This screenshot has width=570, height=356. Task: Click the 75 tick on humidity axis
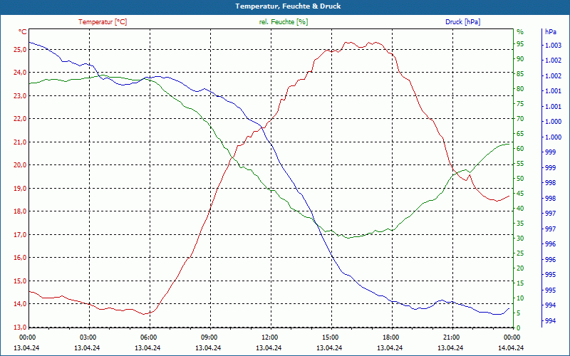pyautogui.click(x=520, y=104)
